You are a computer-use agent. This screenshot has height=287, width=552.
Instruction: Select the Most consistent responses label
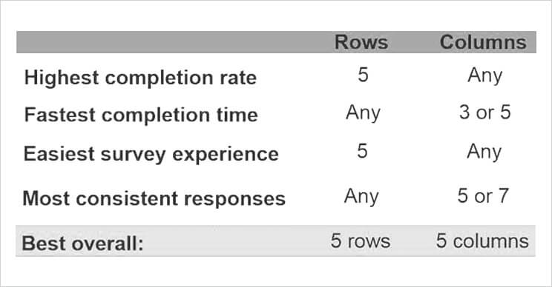[x=154, y=198]
